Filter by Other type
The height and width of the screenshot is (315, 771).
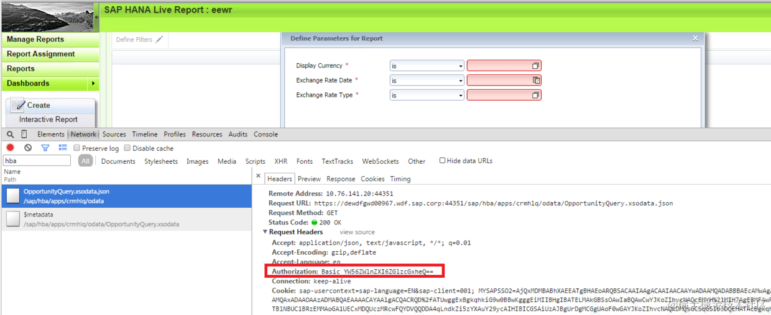[417, 161]
